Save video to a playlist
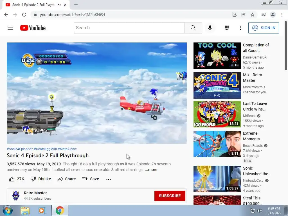288x216 pixels. (91, 179)
